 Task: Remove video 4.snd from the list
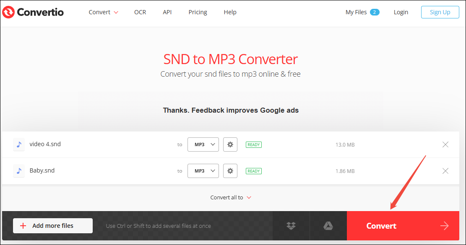(x=445, y=144)
